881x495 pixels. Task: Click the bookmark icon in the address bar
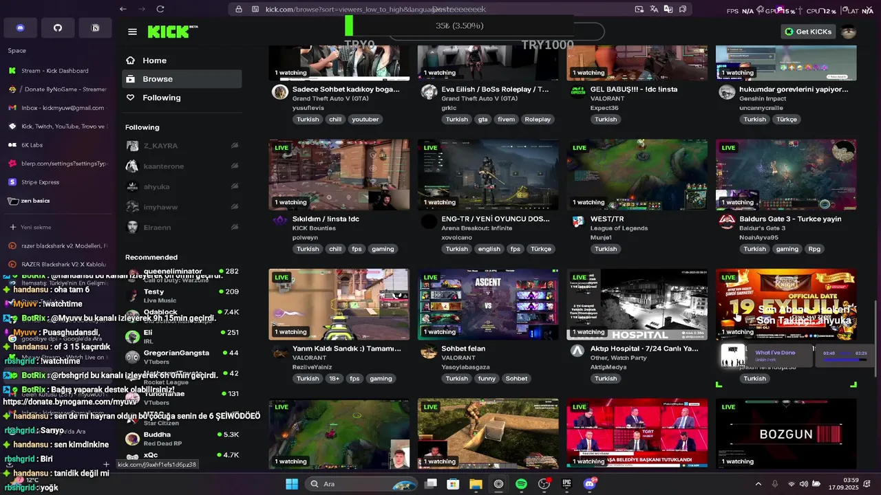click(x=683, y=9)
